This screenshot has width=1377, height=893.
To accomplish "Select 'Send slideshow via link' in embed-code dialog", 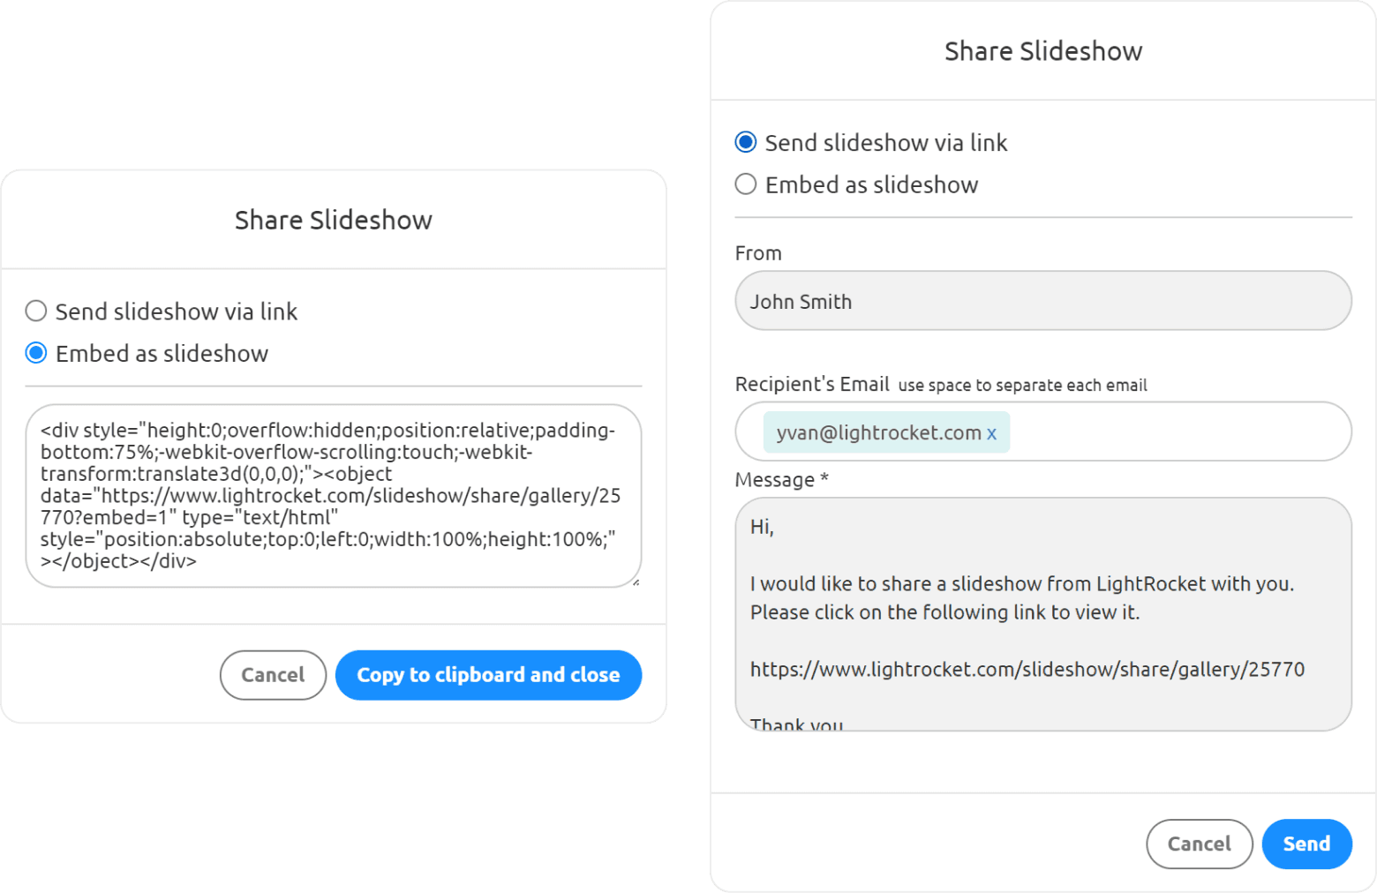I will click(x=36, y=311).
